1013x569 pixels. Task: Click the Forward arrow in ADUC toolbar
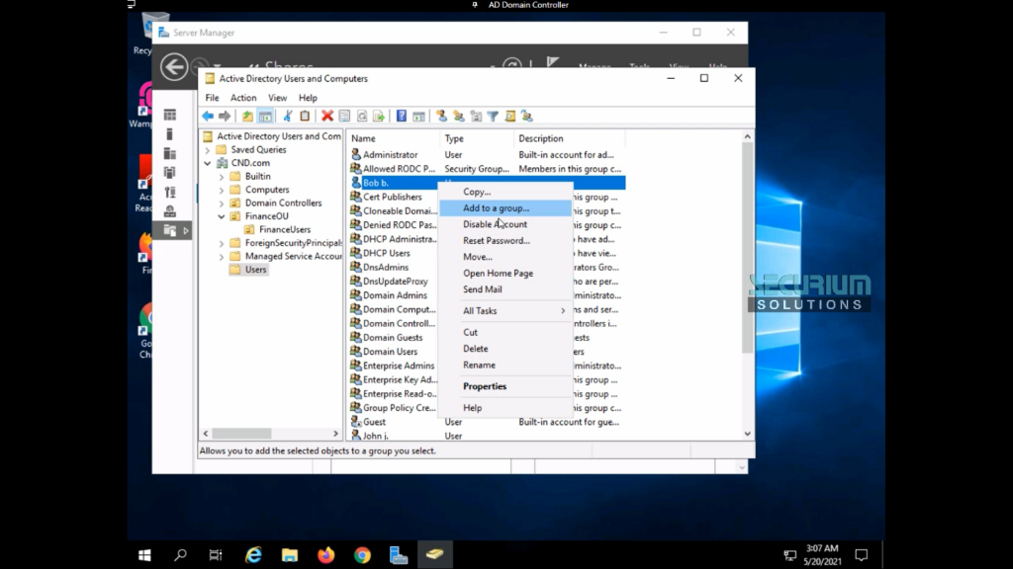[x=225, y=117]
